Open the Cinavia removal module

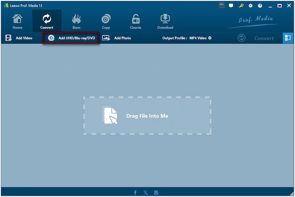click(x=135, y=21)
